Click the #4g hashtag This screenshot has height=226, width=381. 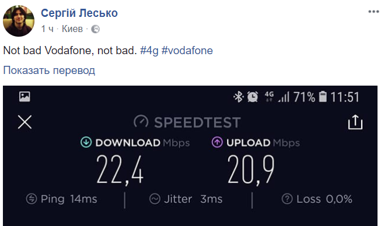pyautogui.click(x=149, y=51)
